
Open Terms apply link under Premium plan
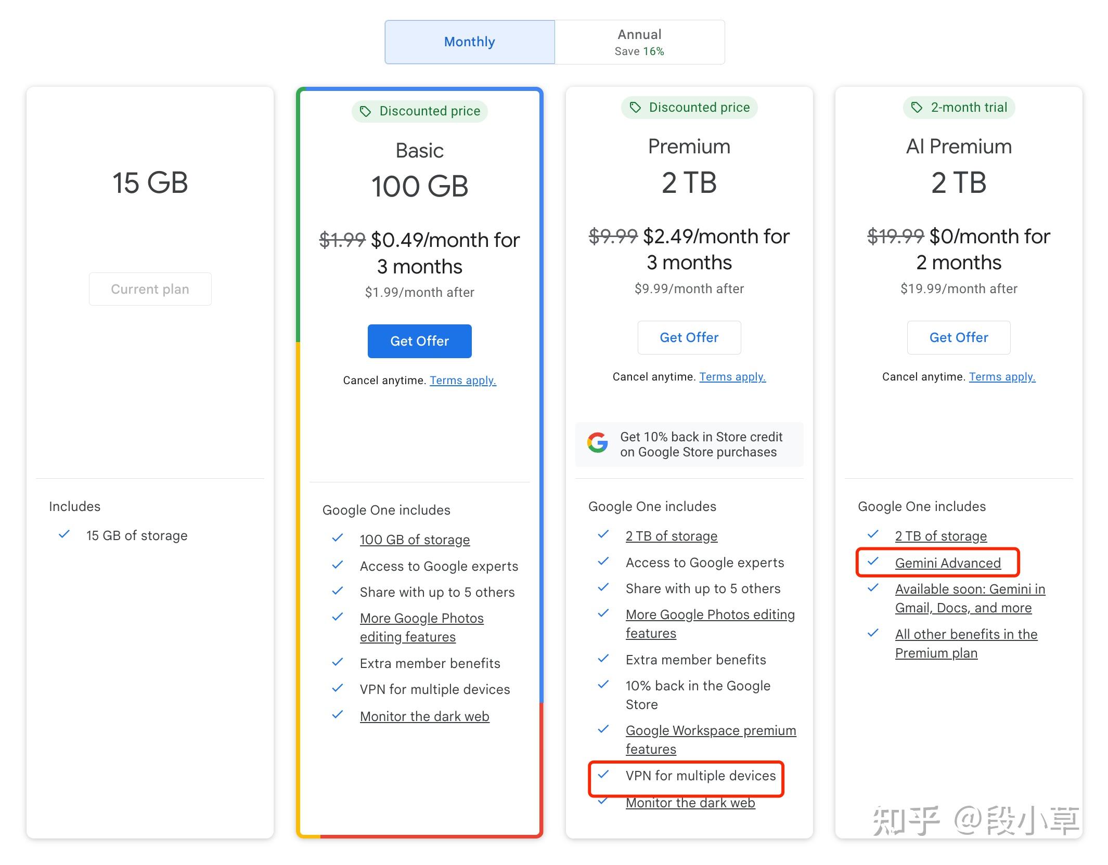pos(732,376)
